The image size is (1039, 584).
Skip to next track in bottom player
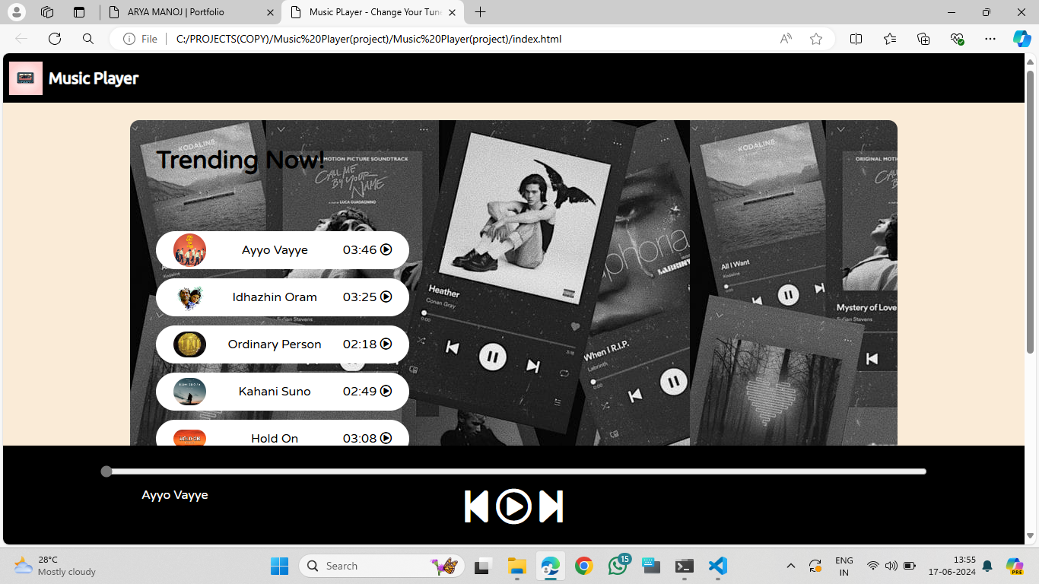(551, 506)
